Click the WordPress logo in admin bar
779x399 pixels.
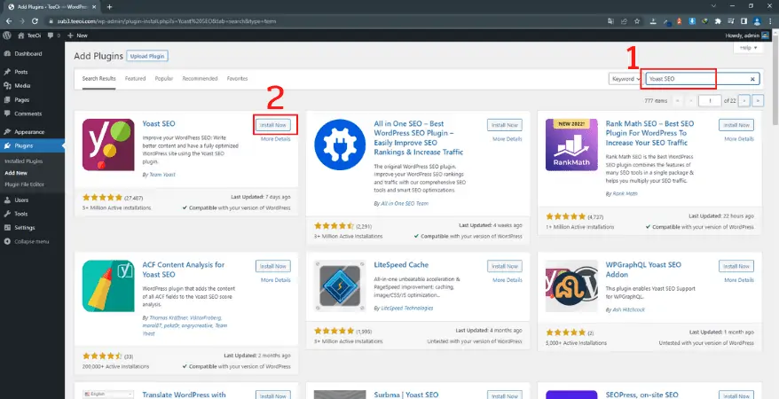7,35
